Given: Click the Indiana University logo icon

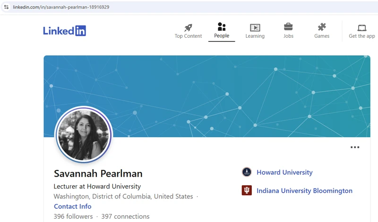Looking at the screenshot, I should coord(247,190).
